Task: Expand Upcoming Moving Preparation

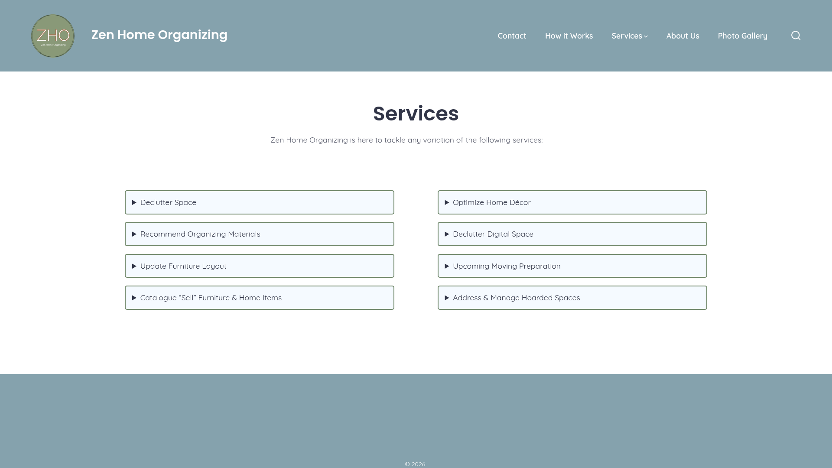Action: (x=572, y=266)
